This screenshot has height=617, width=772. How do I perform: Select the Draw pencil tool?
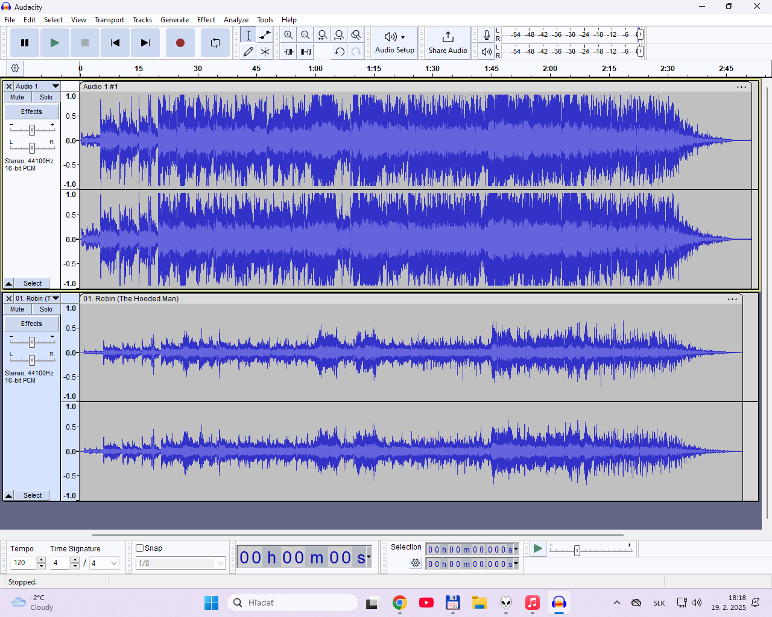248,52
